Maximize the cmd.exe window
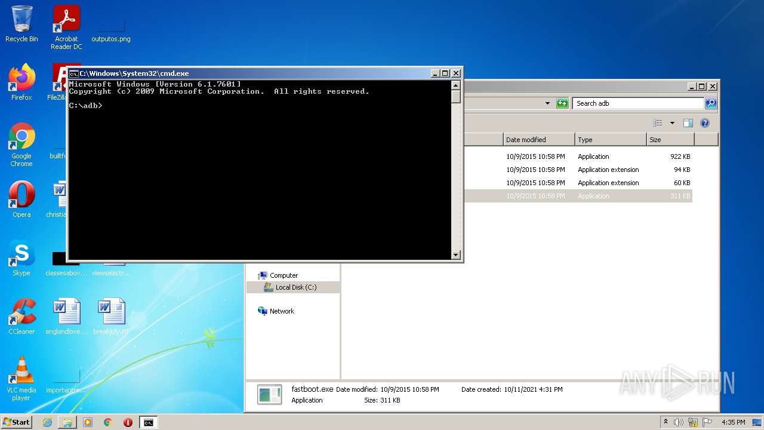This screenshot has width=764, height=430. point(445,73)
